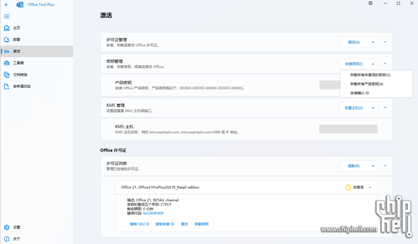Open dropdown arrow next to 刷新(R)
418x244 pixels.
[373, 166]
